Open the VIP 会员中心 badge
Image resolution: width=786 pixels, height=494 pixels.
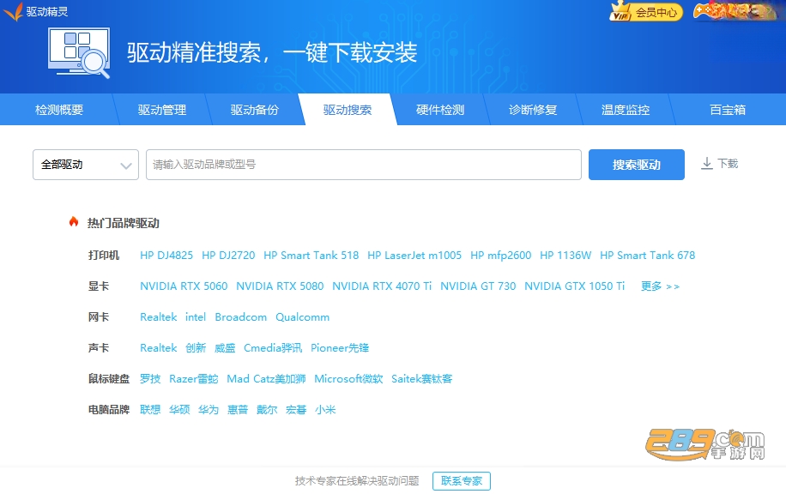coord(646,11)
